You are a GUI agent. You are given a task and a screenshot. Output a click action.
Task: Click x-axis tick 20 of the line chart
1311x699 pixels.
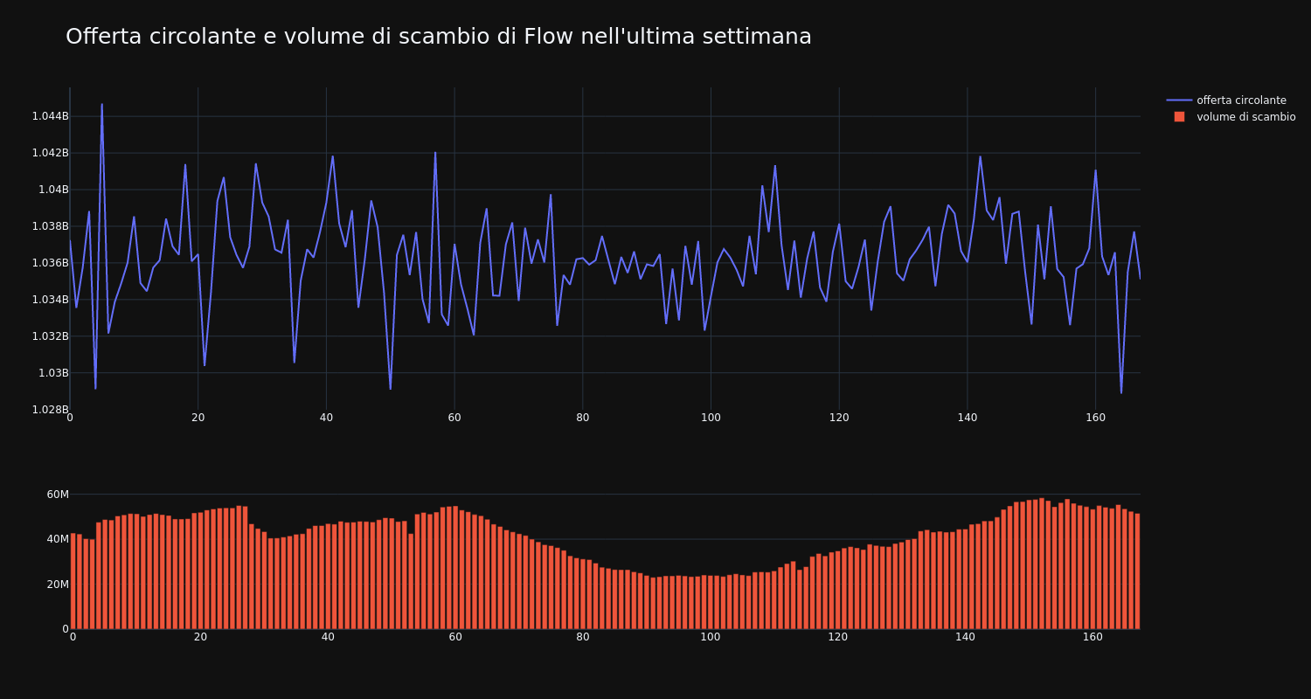(x=198, y=419)
